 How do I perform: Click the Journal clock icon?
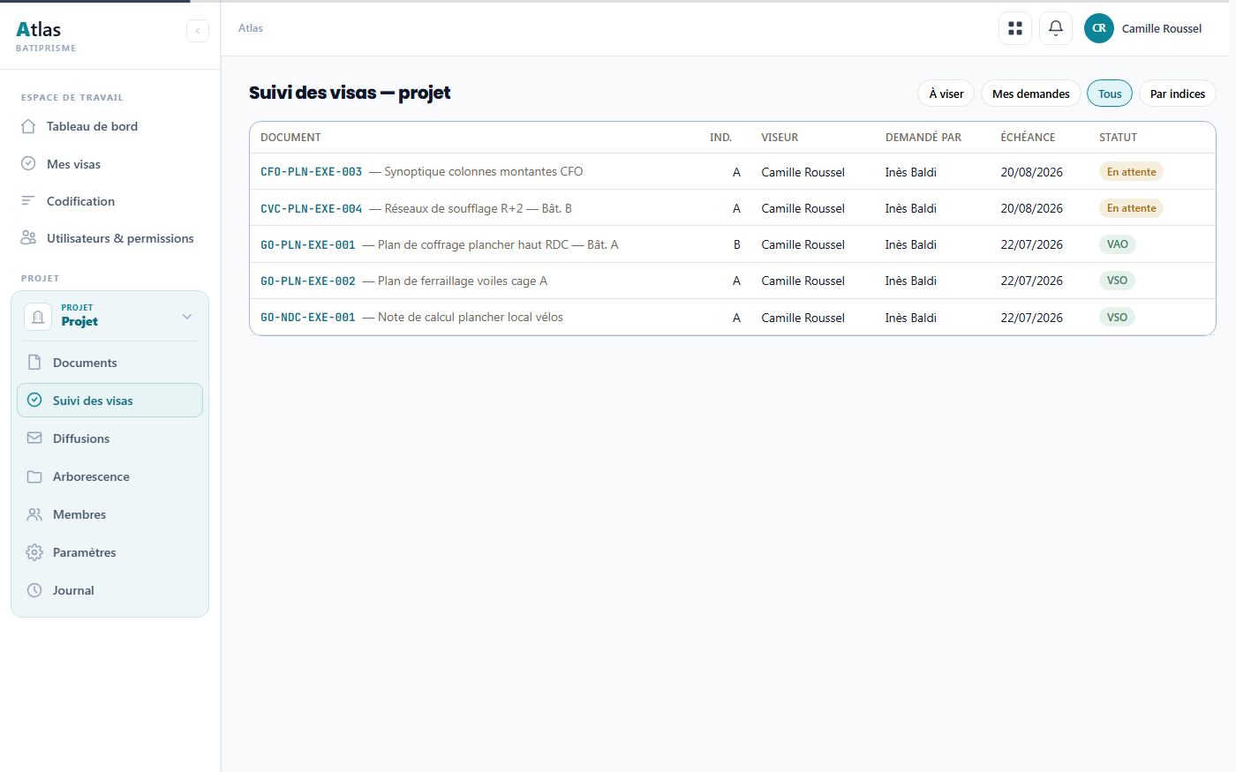coord(34,590)
